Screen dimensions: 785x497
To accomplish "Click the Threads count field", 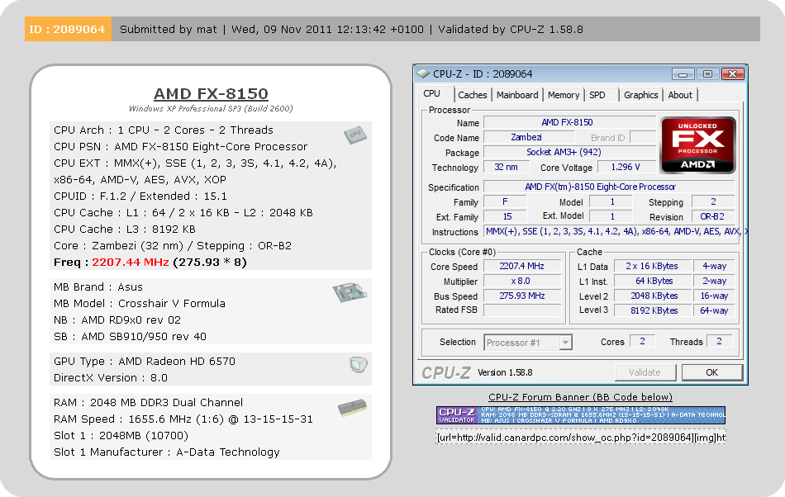I will [720, 342].
